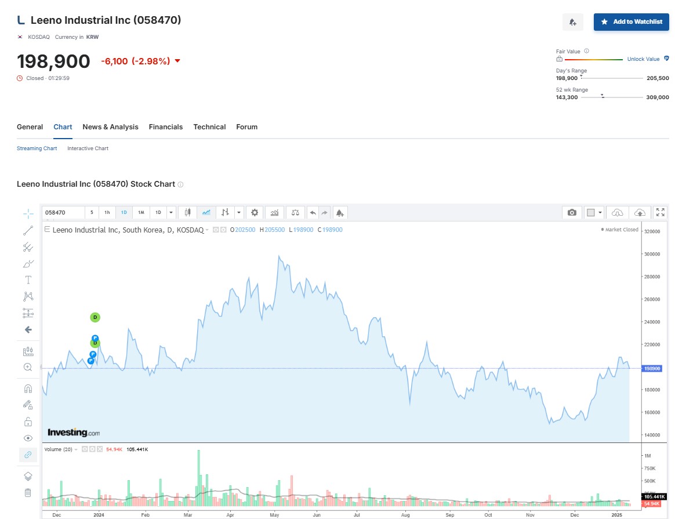
Task: Click the symbol input field 058470
Action: (x=63, y=213)
